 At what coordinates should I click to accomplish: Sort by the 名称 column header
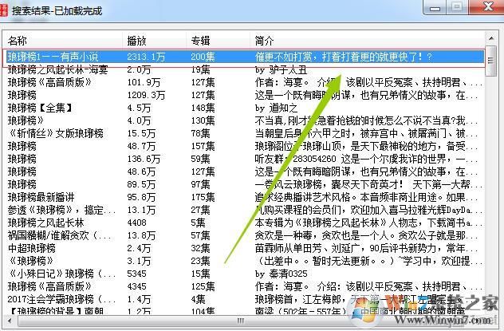point(64,41)
